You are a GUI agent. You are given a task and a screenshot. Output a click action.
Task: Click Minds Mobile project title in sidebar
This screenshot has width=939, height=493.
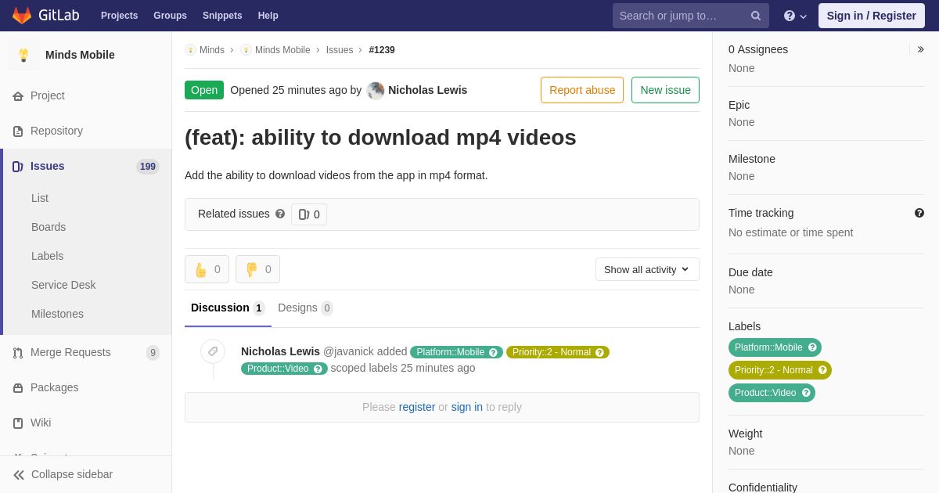pos(80,55)
